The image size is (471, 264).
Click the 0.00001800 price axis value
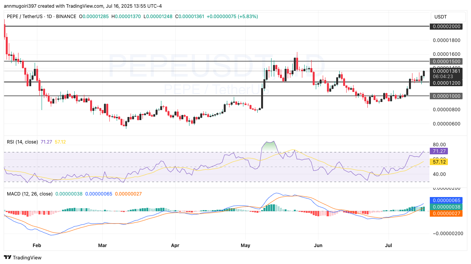coord(447,40)
